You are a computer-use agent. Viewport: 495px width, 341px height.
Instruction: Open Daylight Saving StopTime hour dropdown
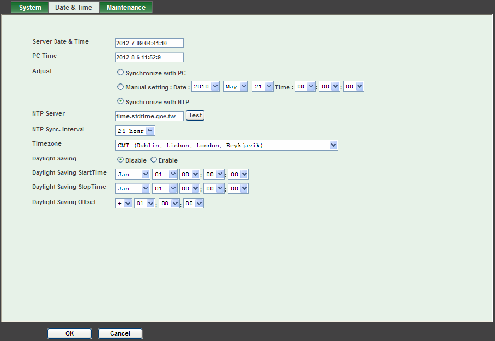[x=189, y=188]
